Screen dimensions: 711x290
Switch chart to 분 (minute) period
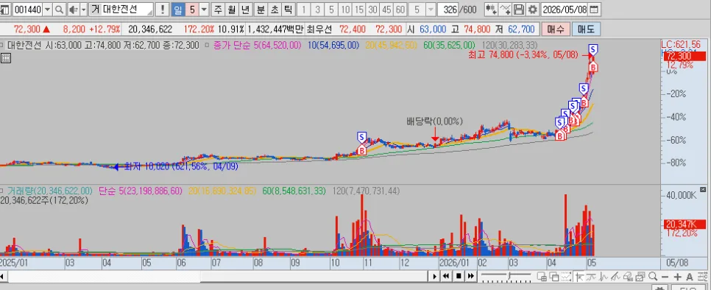[261, 9]
